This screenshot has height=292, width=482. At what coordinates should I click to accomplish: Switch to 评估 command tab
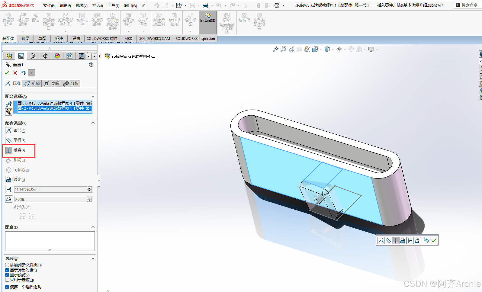76,38
